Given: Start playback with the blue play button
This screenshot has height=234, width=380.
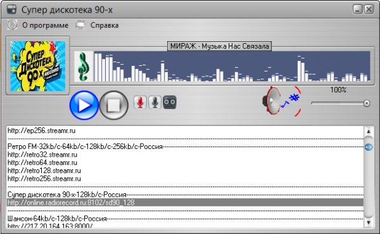Looking at the screenshot, I should (x=84, y=105).
